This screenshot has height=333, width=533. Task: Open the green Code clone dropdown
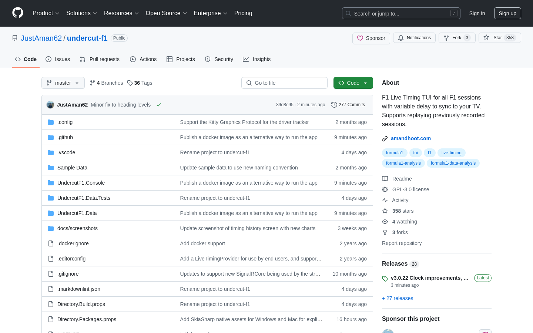click(353, 83)
